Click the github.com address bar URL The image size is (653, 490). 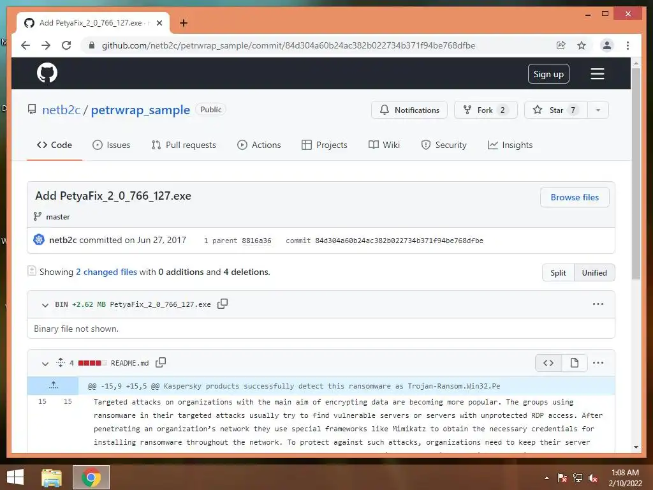[288, 45]
